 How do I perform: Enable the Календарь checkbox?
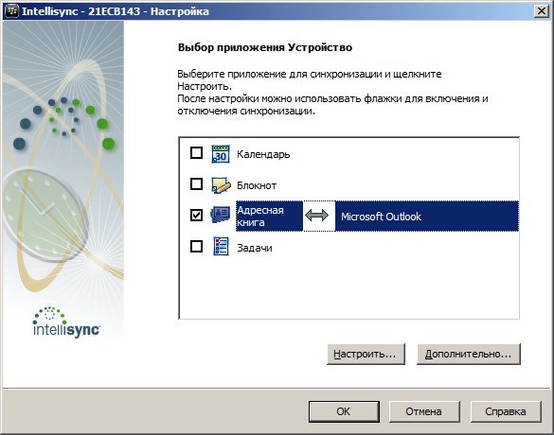(x=196, y=153)
